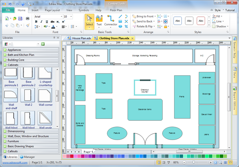Screen dimensions: 239x167
Task: Switch to the House Plan.edx tab
Action: [81, 38]
